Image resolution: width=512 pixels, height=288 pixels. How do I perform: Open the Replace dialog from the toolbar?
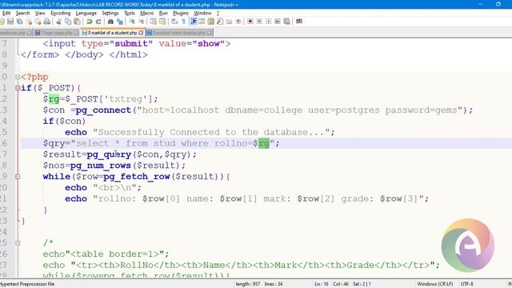pyautogui.click(x=120, y=22)
